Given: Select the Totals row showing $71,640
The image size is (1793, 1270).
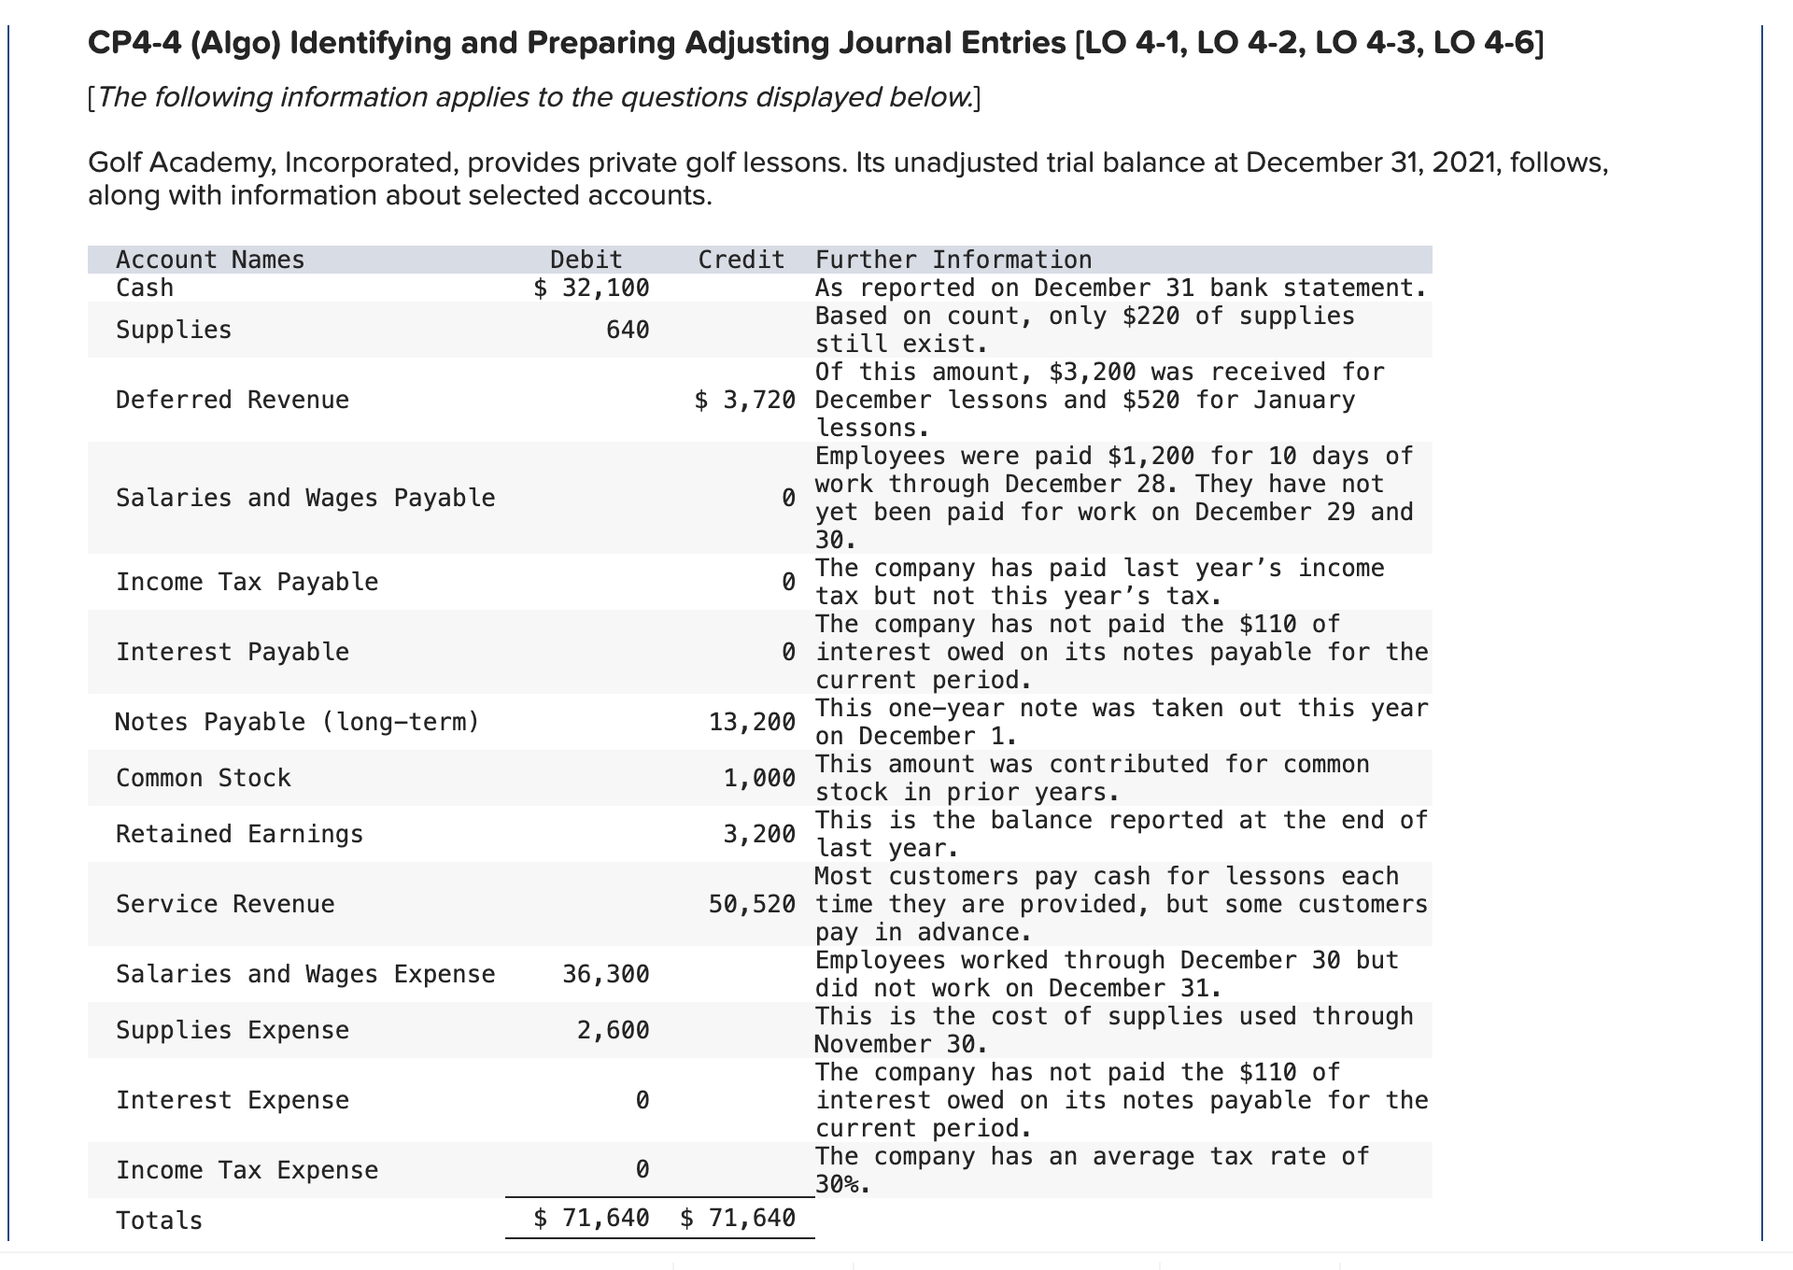Looking at the screenshot, I should 590,1218.
